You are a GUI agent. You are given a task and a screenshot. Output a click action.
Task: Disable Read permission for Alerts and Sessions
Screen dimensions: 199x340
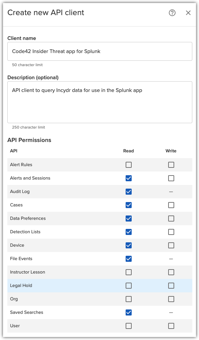(x=128, y=178)
